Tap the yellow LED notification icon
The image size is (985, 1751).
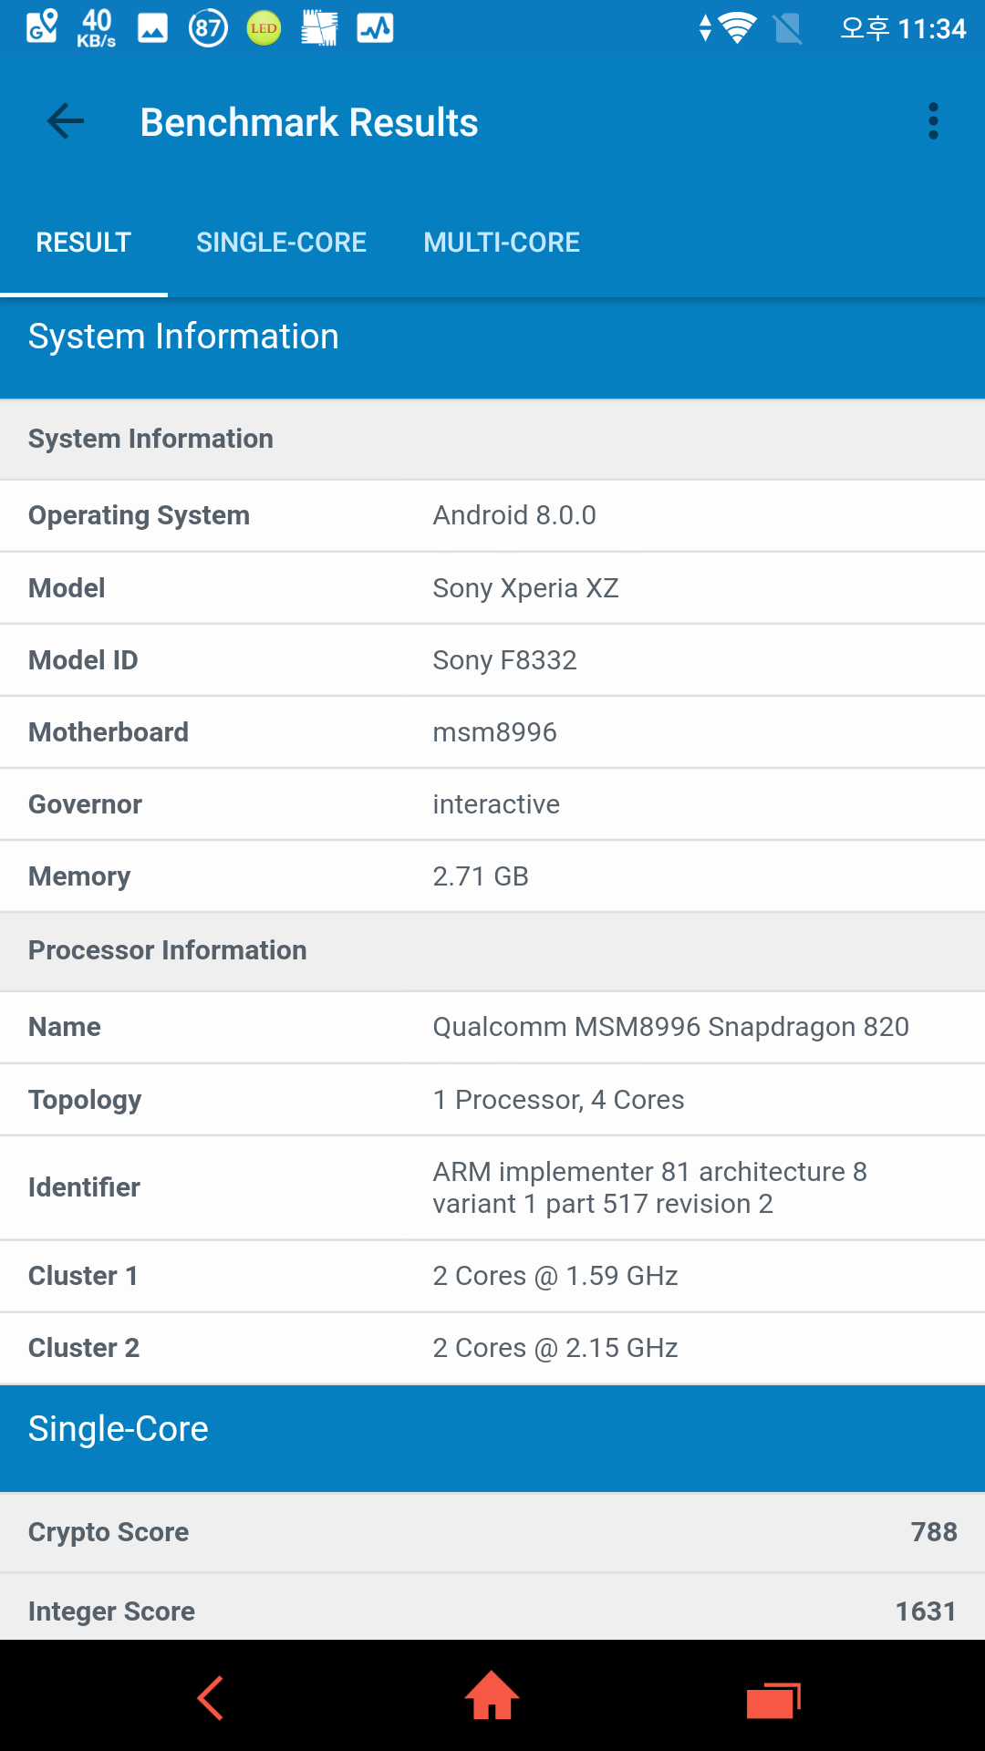click(264, 28)
